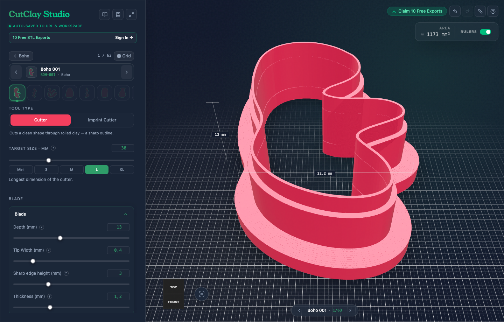Adjust the Target Size slider handle
The image size is (504, 322).
tap(49, 160)
